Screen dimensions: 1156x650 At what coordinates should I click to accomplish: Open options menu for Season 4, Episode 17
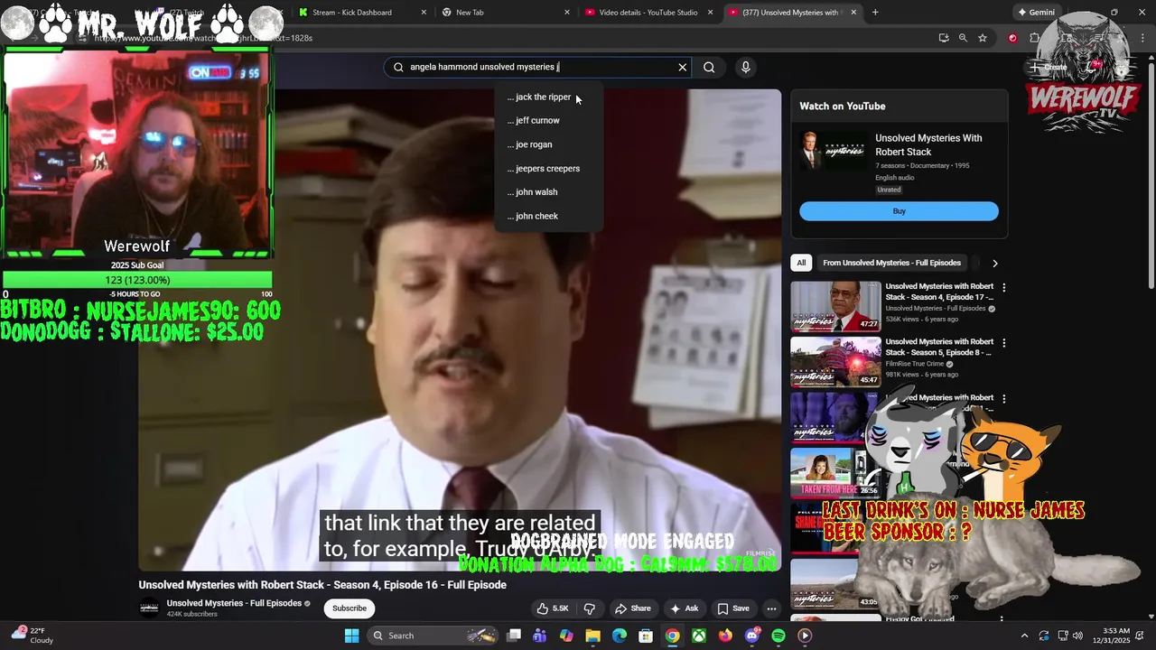1003,288
